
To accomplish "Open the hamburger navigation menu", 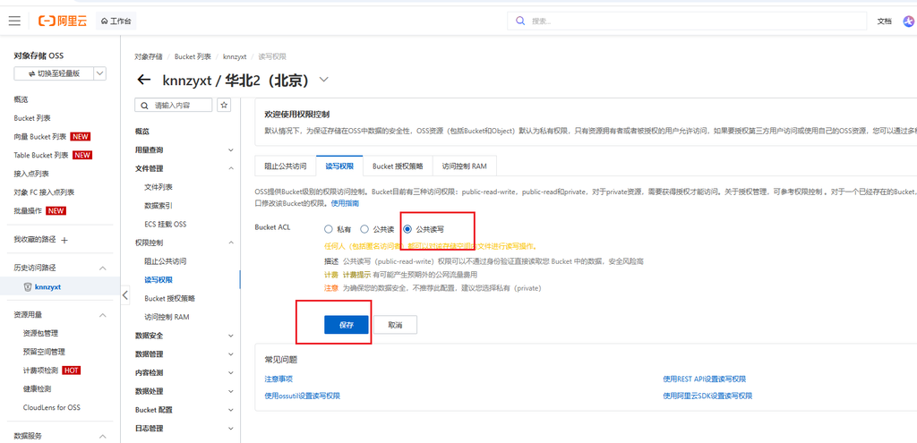I will (x=14, y=21).
